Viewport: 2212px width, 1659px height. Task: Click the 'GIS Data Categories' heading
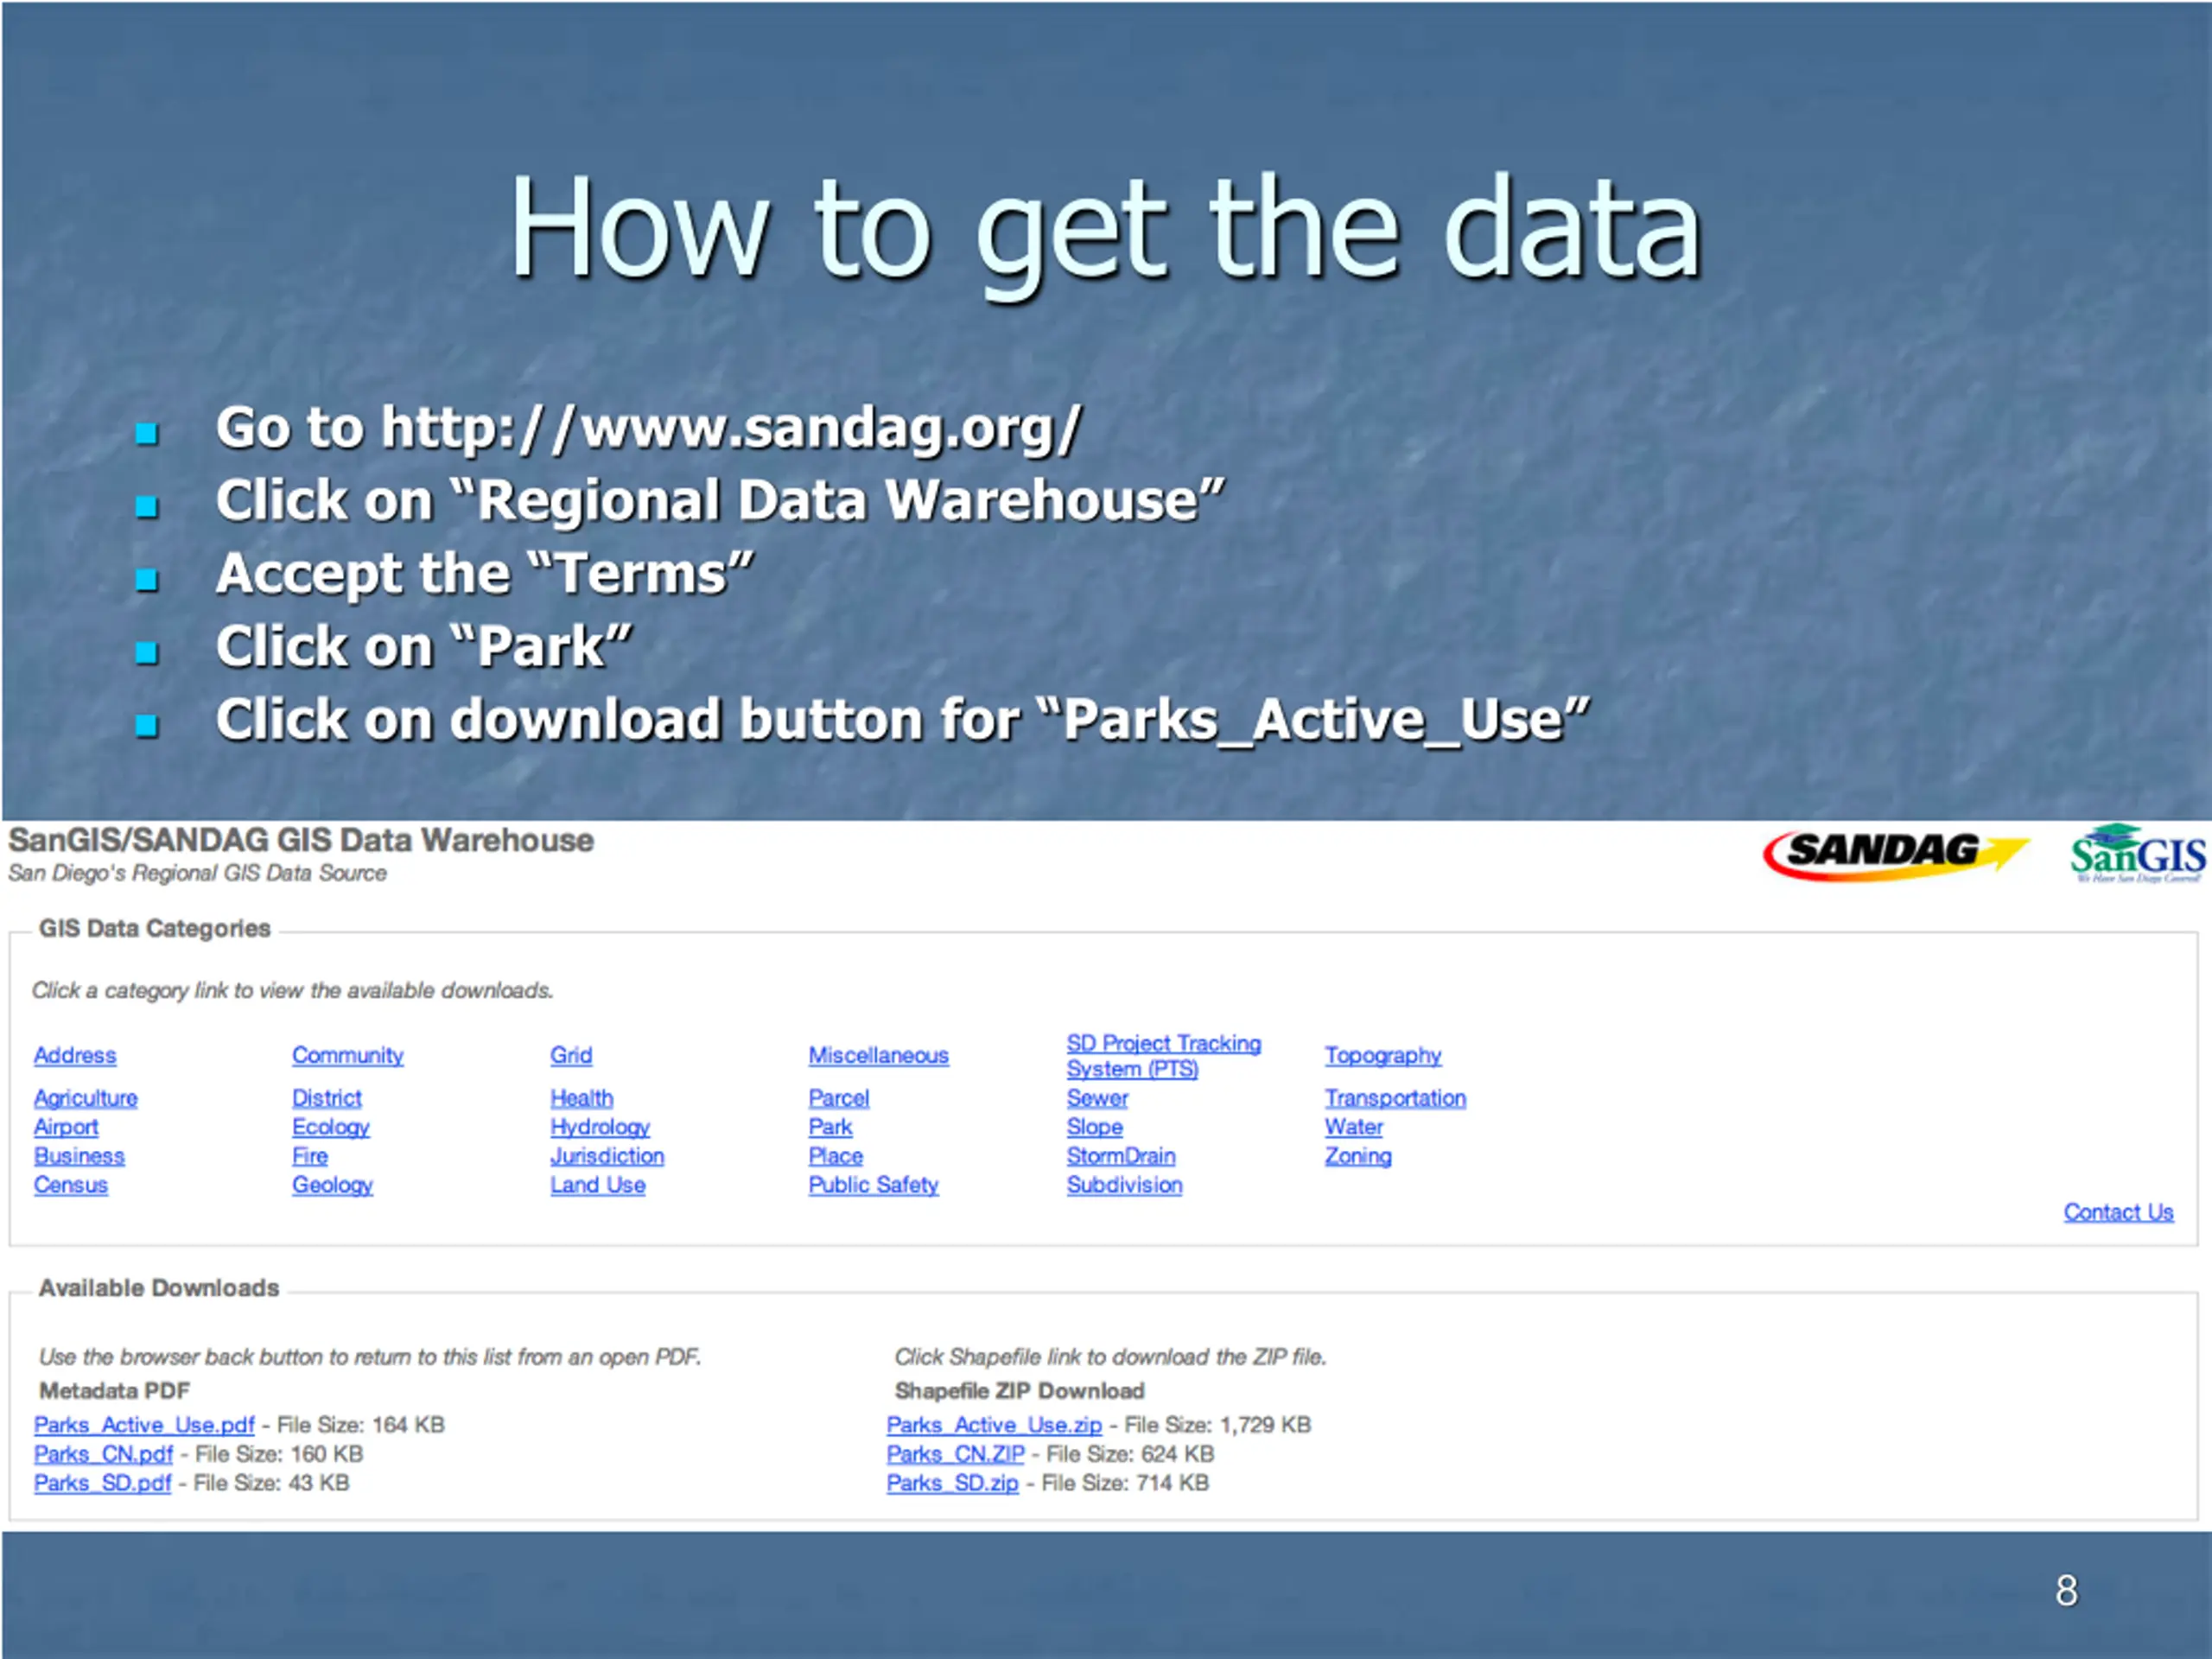[x=155, y=928]
